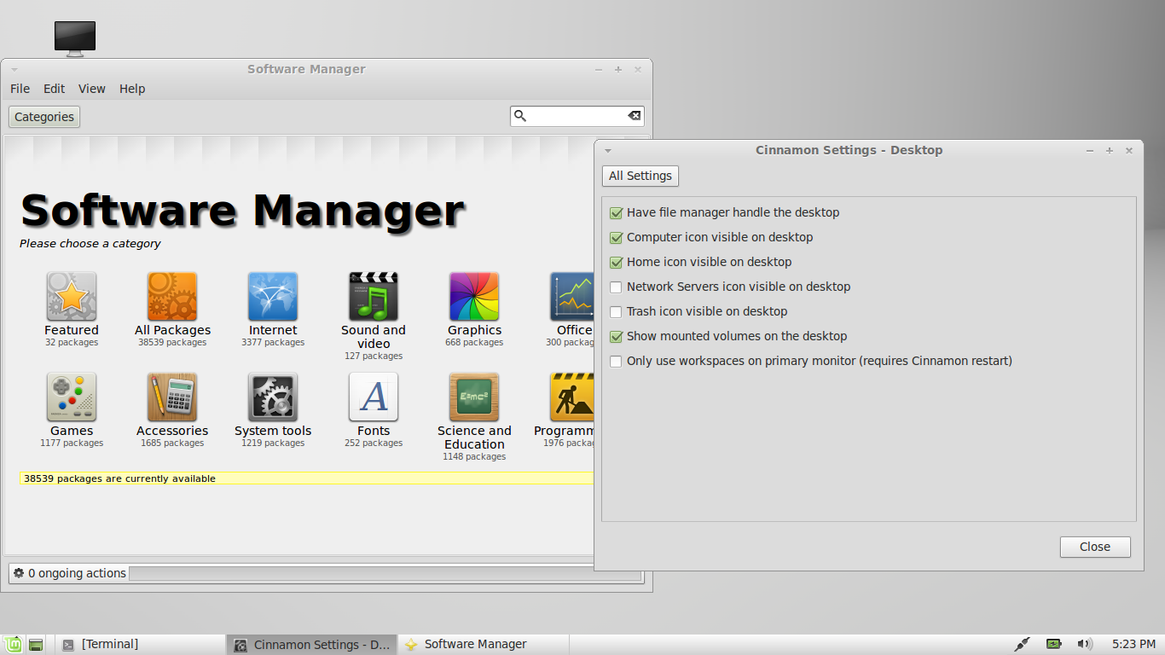Open the Software Manager window menu arrow
This screenshot has width=1165, height=655.
14,70
